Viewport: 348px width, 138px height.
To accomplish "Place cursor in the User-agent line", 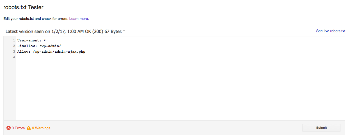I will click(x=31, y=40).
